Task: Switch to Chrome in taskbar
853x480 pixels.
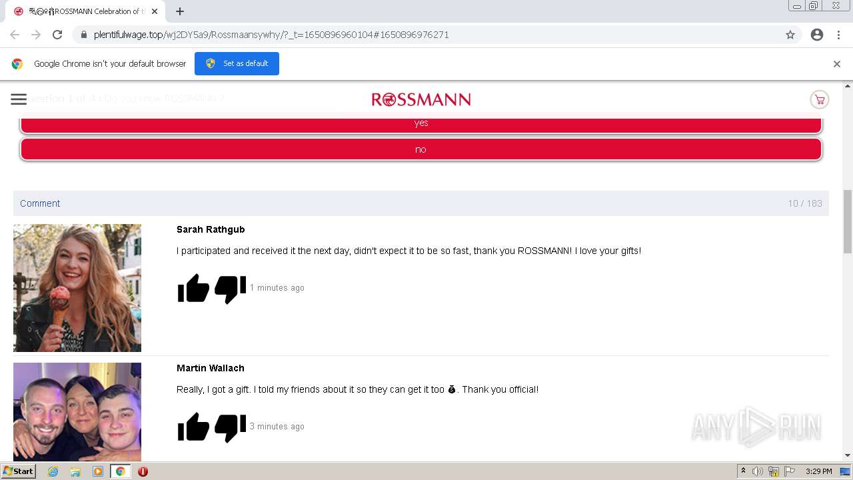Action: click(x=120, y=471)
